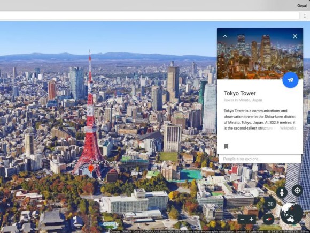Click the map data attribution bar
The image size is (310, 233).
click(x=210, y=231)
